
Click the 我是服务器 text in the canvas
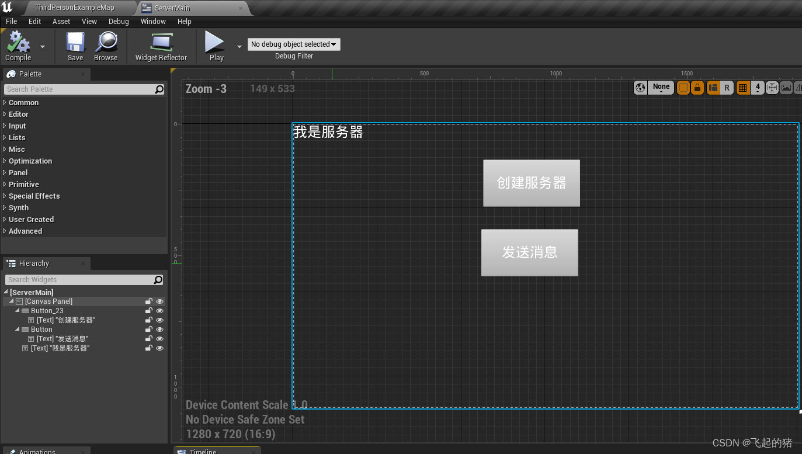[x=327, y=132]
